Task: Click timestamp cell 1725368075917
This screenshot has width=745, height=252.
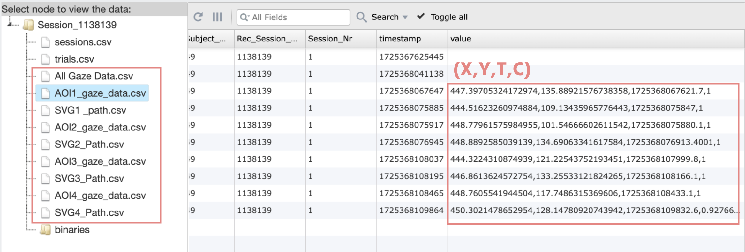Action: (411, 125)
